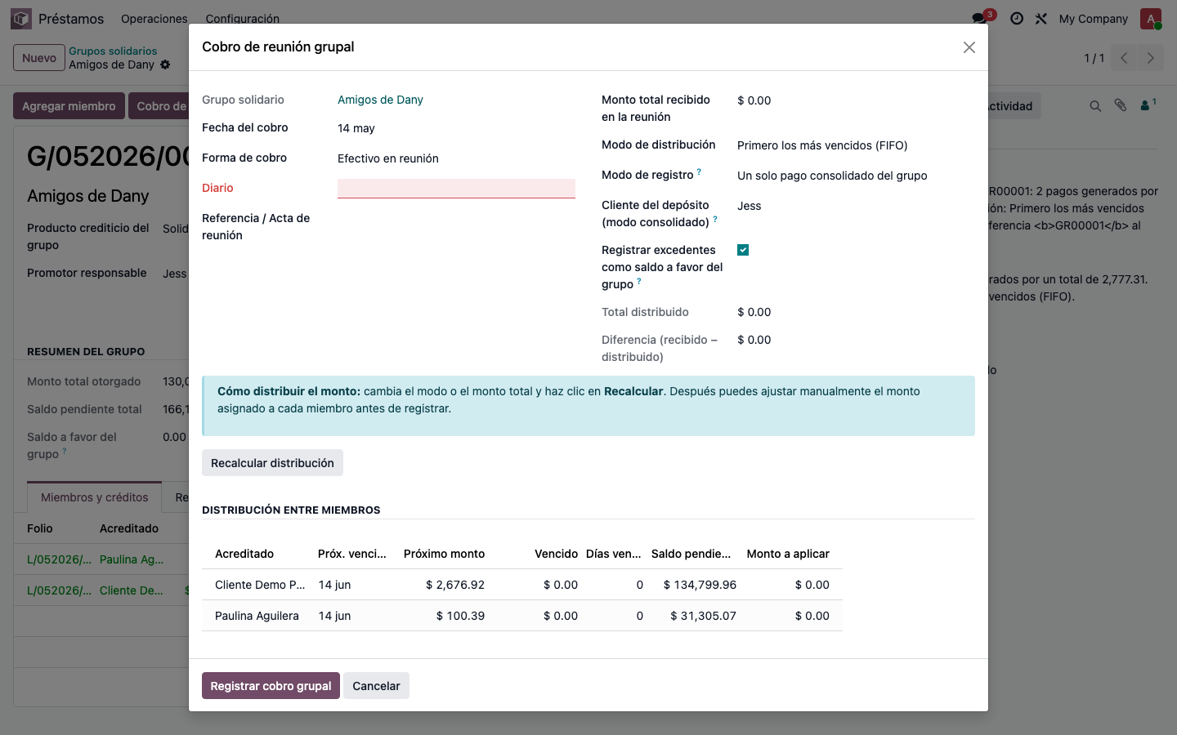Open the messages chat bubble icon

(978, 18)
